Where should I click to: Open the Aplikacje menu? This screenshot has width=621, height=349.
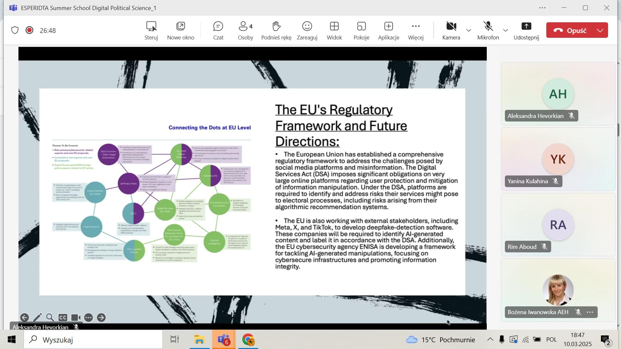(x=388, y=31)
